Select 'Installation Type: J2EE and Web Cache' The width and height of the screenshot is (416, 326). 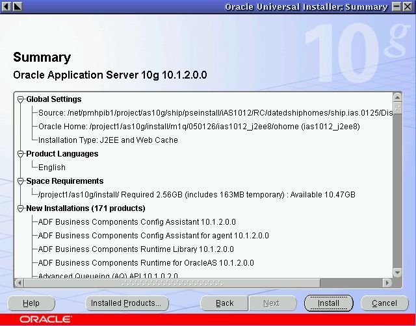(108, 140)
